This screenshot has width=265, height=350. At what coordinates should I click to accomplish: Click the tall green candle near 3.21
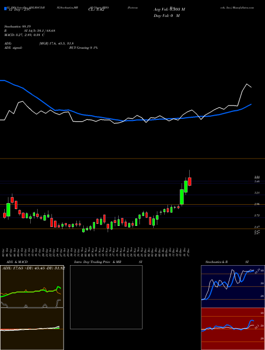pos(182,197)
